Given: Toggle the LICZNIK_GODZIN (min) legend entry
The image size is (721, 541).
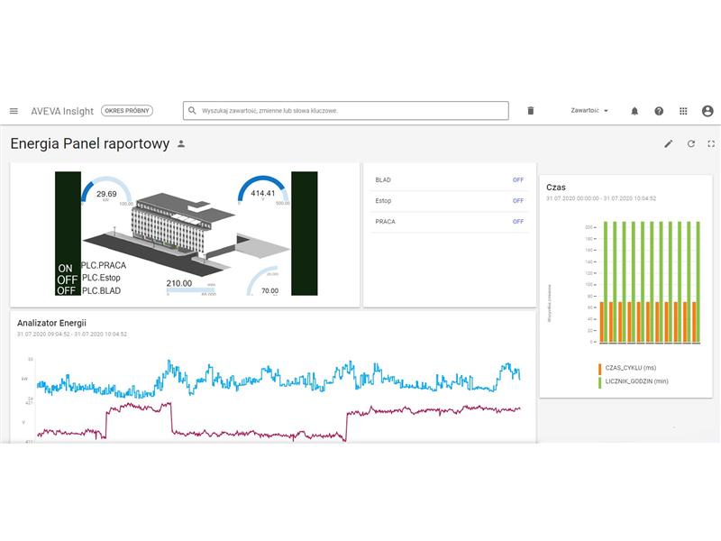Looking at the screenshot, I should click(634, 381).
